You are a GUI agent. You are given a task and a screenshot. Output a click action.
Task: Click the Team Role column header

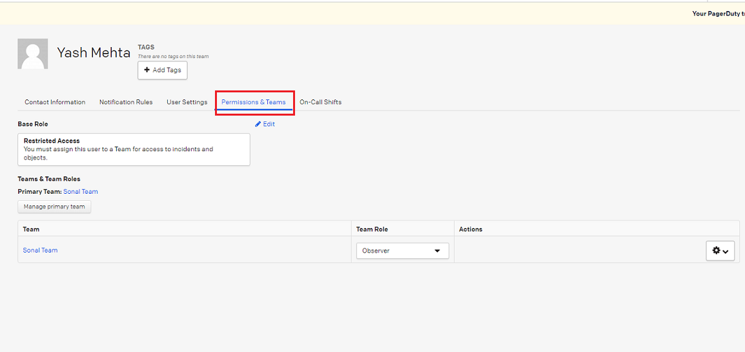coord(372,229)
